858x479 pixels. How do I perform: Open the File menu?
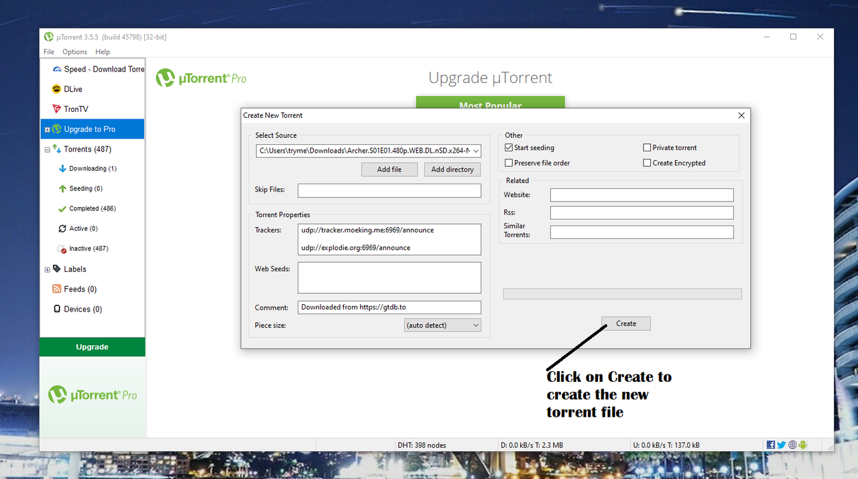[x=49, y=52]
